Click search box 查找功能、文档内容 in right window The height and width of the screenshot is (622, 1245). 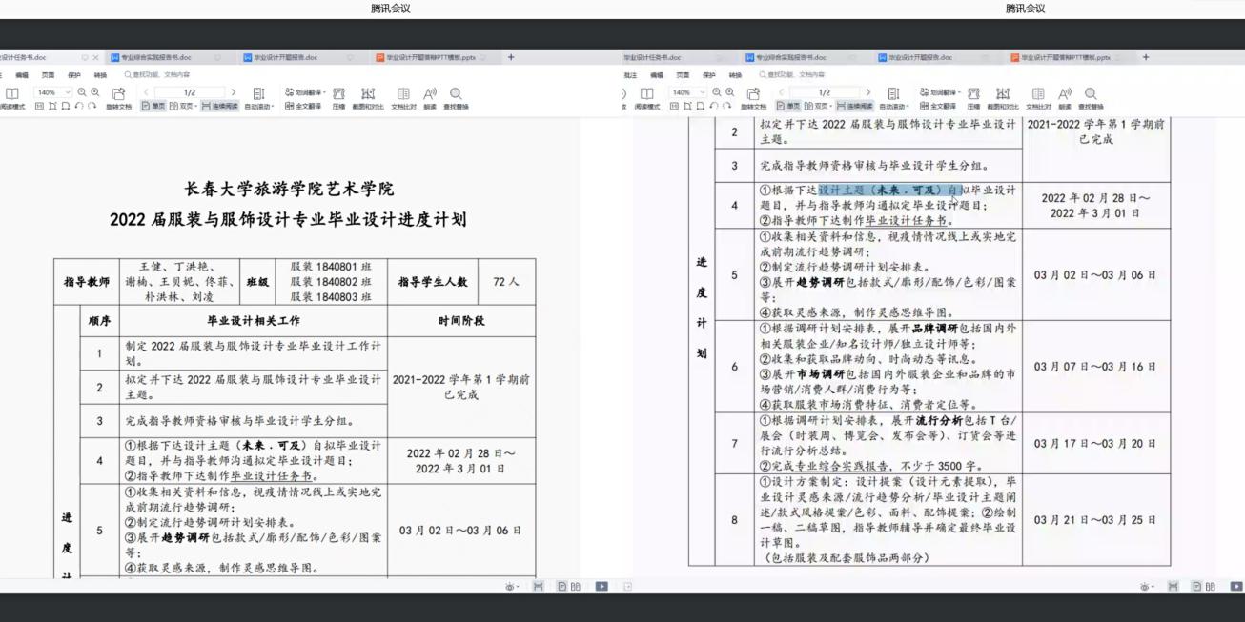pyautogui.click(x=792, y=74)
